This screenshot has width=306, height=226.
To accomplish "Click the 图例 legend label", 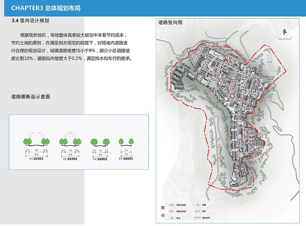I will 163,211.
